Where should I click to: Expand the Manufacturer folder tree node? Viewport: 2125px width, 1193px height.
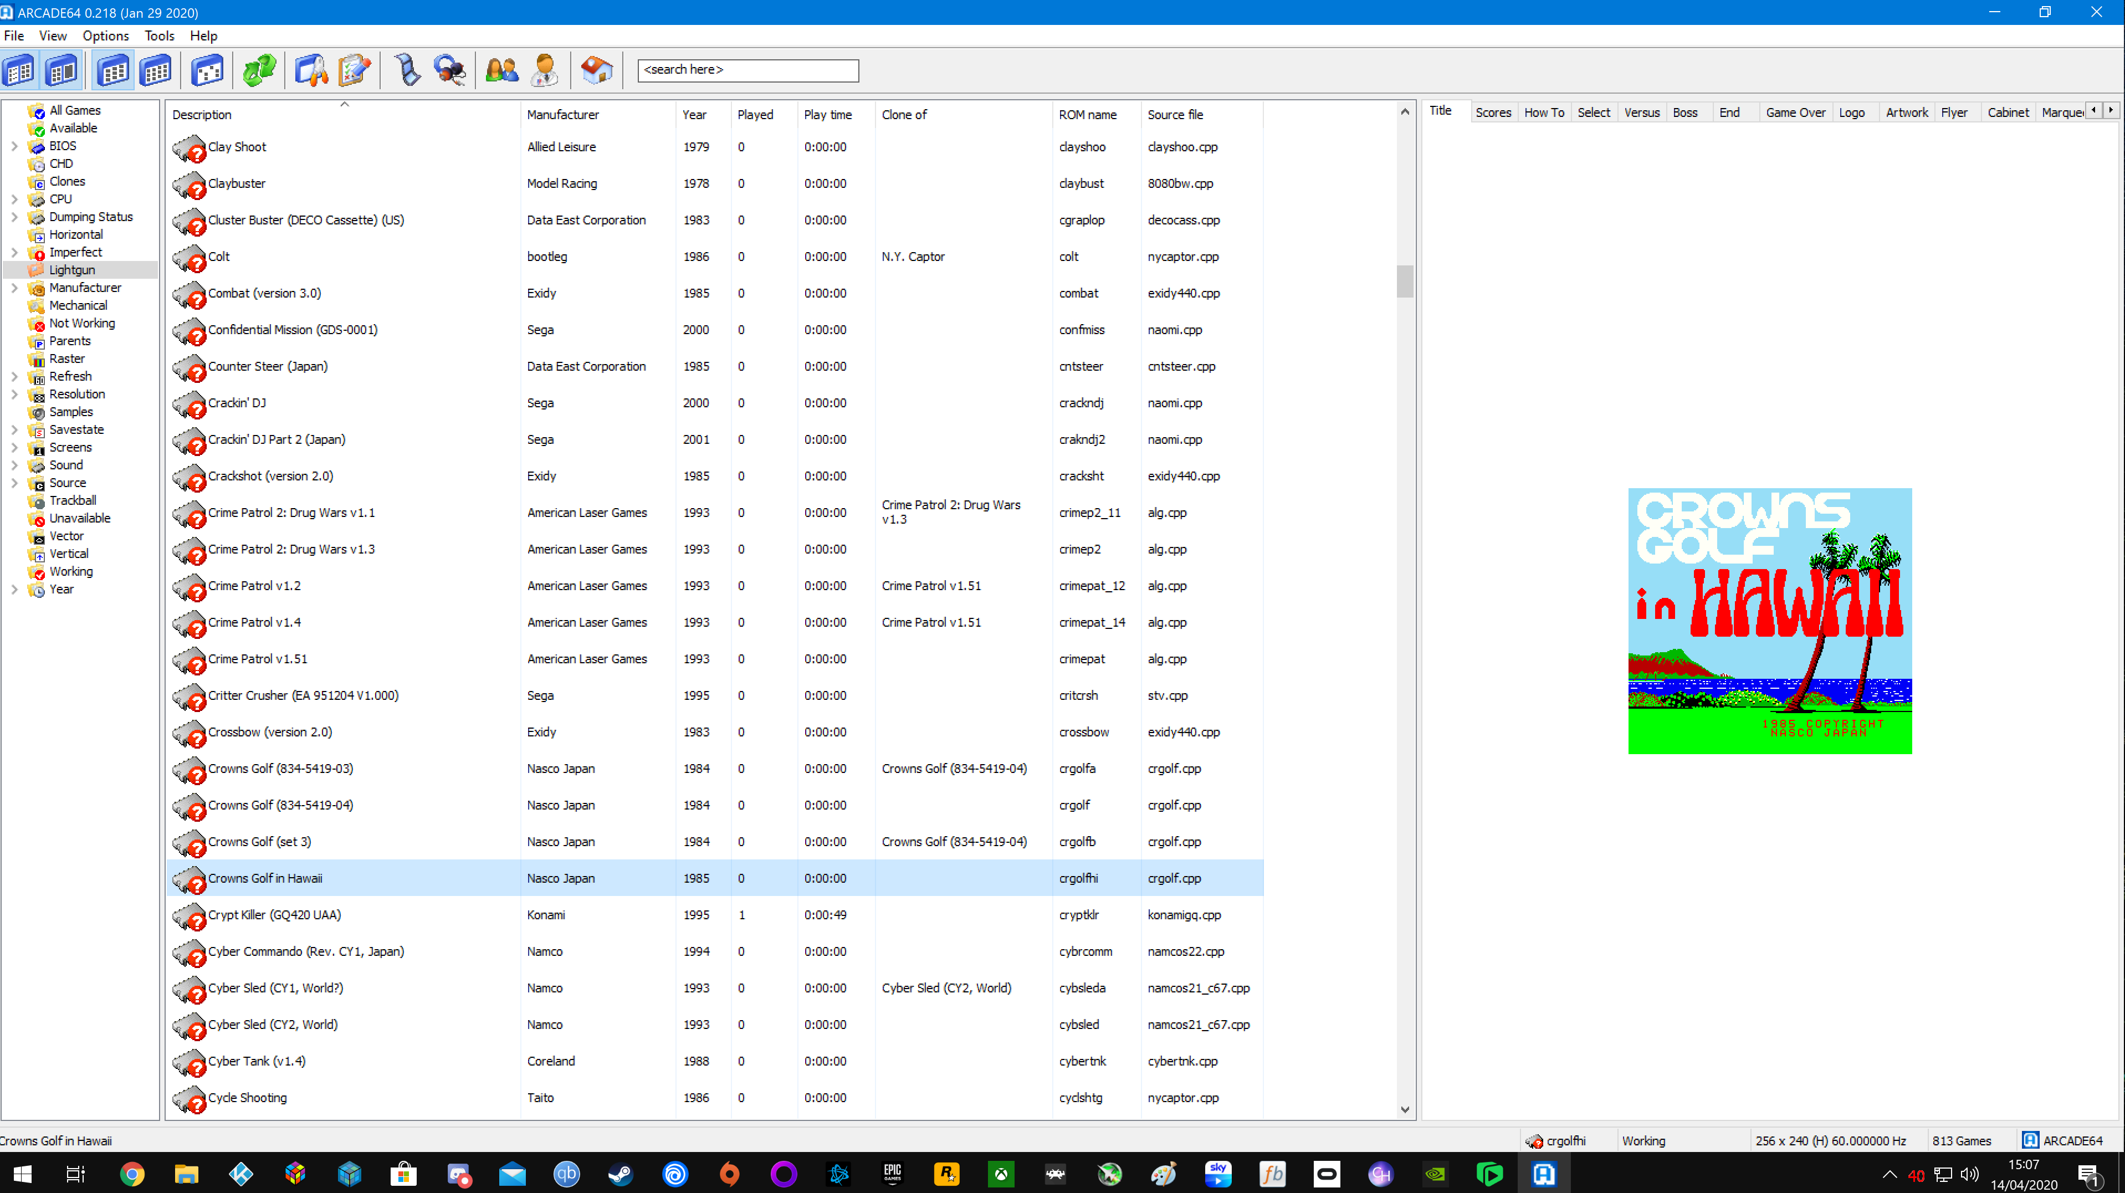click(14, 288)
